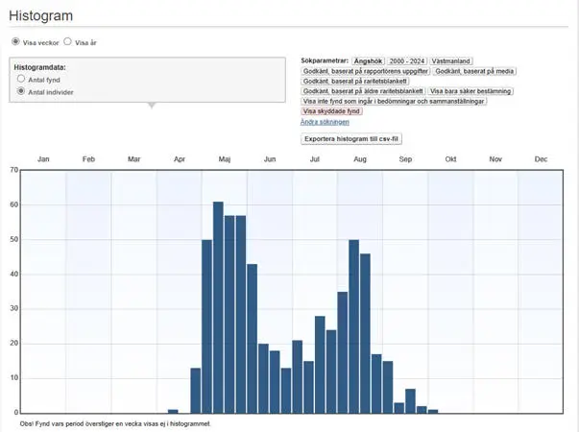Select the Visa veckor radio button
Image resolution: width=579 pixels, height=432 pixels.
15,42
